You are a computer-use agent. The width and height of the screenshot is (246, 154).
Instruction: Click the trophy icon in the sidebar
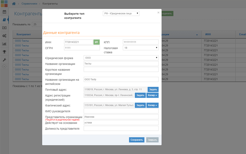tap(4, 52)
